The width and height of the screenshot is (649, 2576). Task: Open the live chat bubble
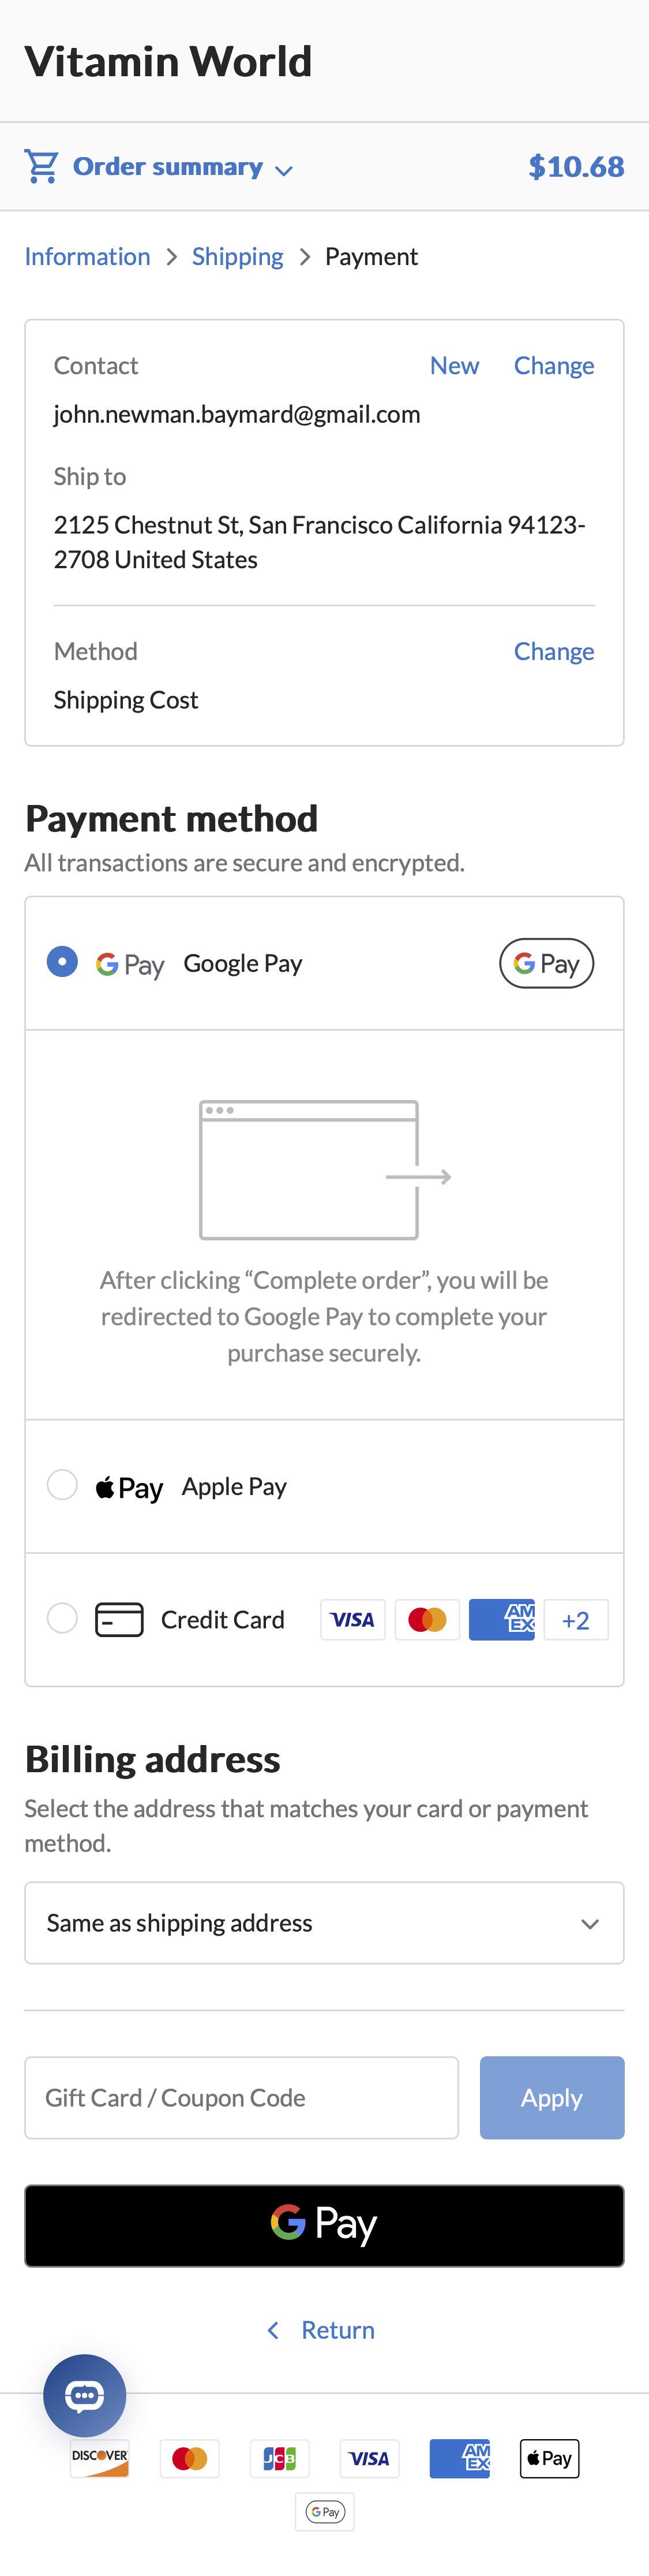[85, 2395]
